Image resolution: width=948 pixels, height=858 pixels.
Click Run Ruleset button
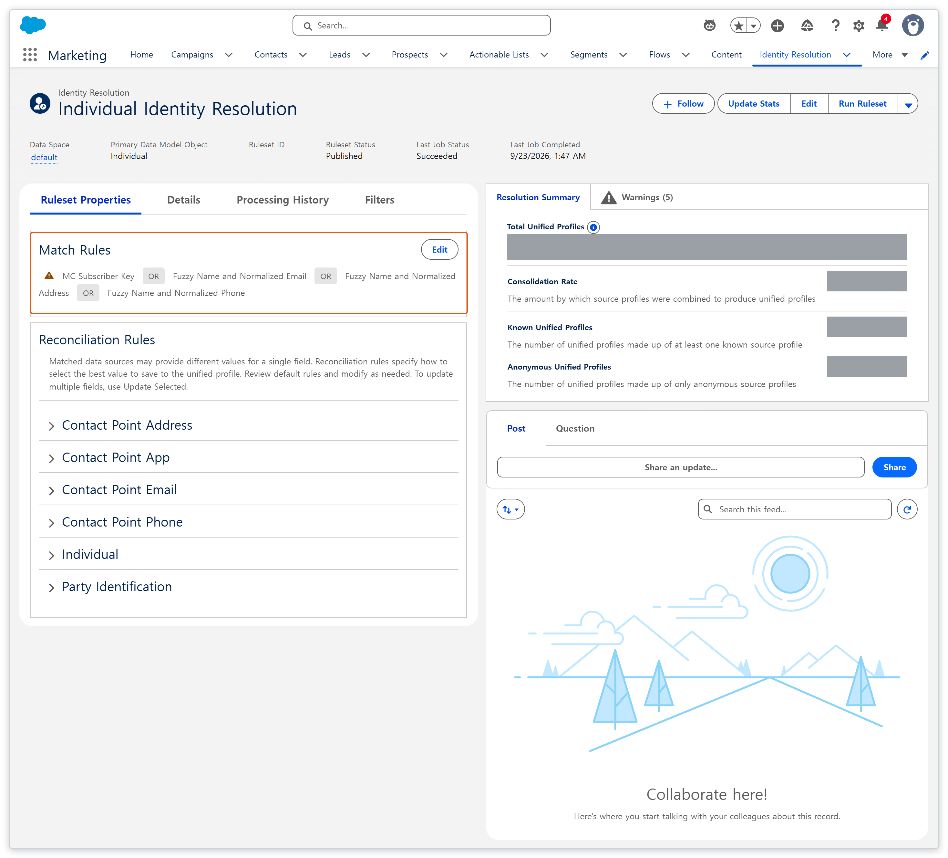862,104
